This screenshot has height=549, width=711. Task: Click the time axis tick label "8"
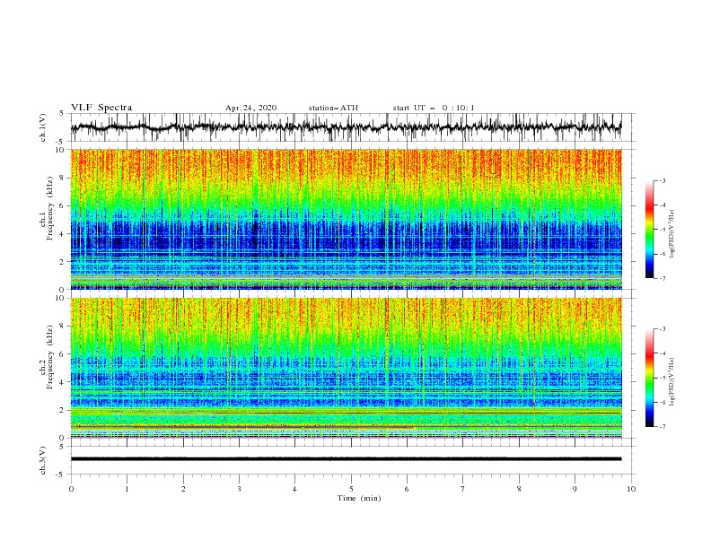click(x=519, y=489)
